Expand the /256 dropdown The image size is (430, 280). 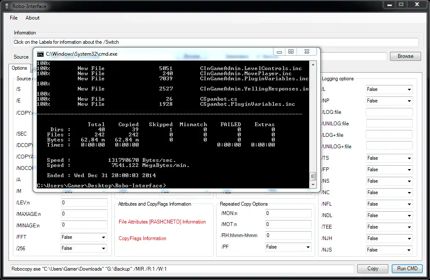tap(84, 248)
